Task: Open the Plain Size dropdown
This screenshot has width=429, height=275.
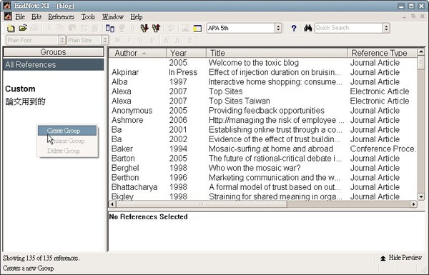Action: [105, 40]
